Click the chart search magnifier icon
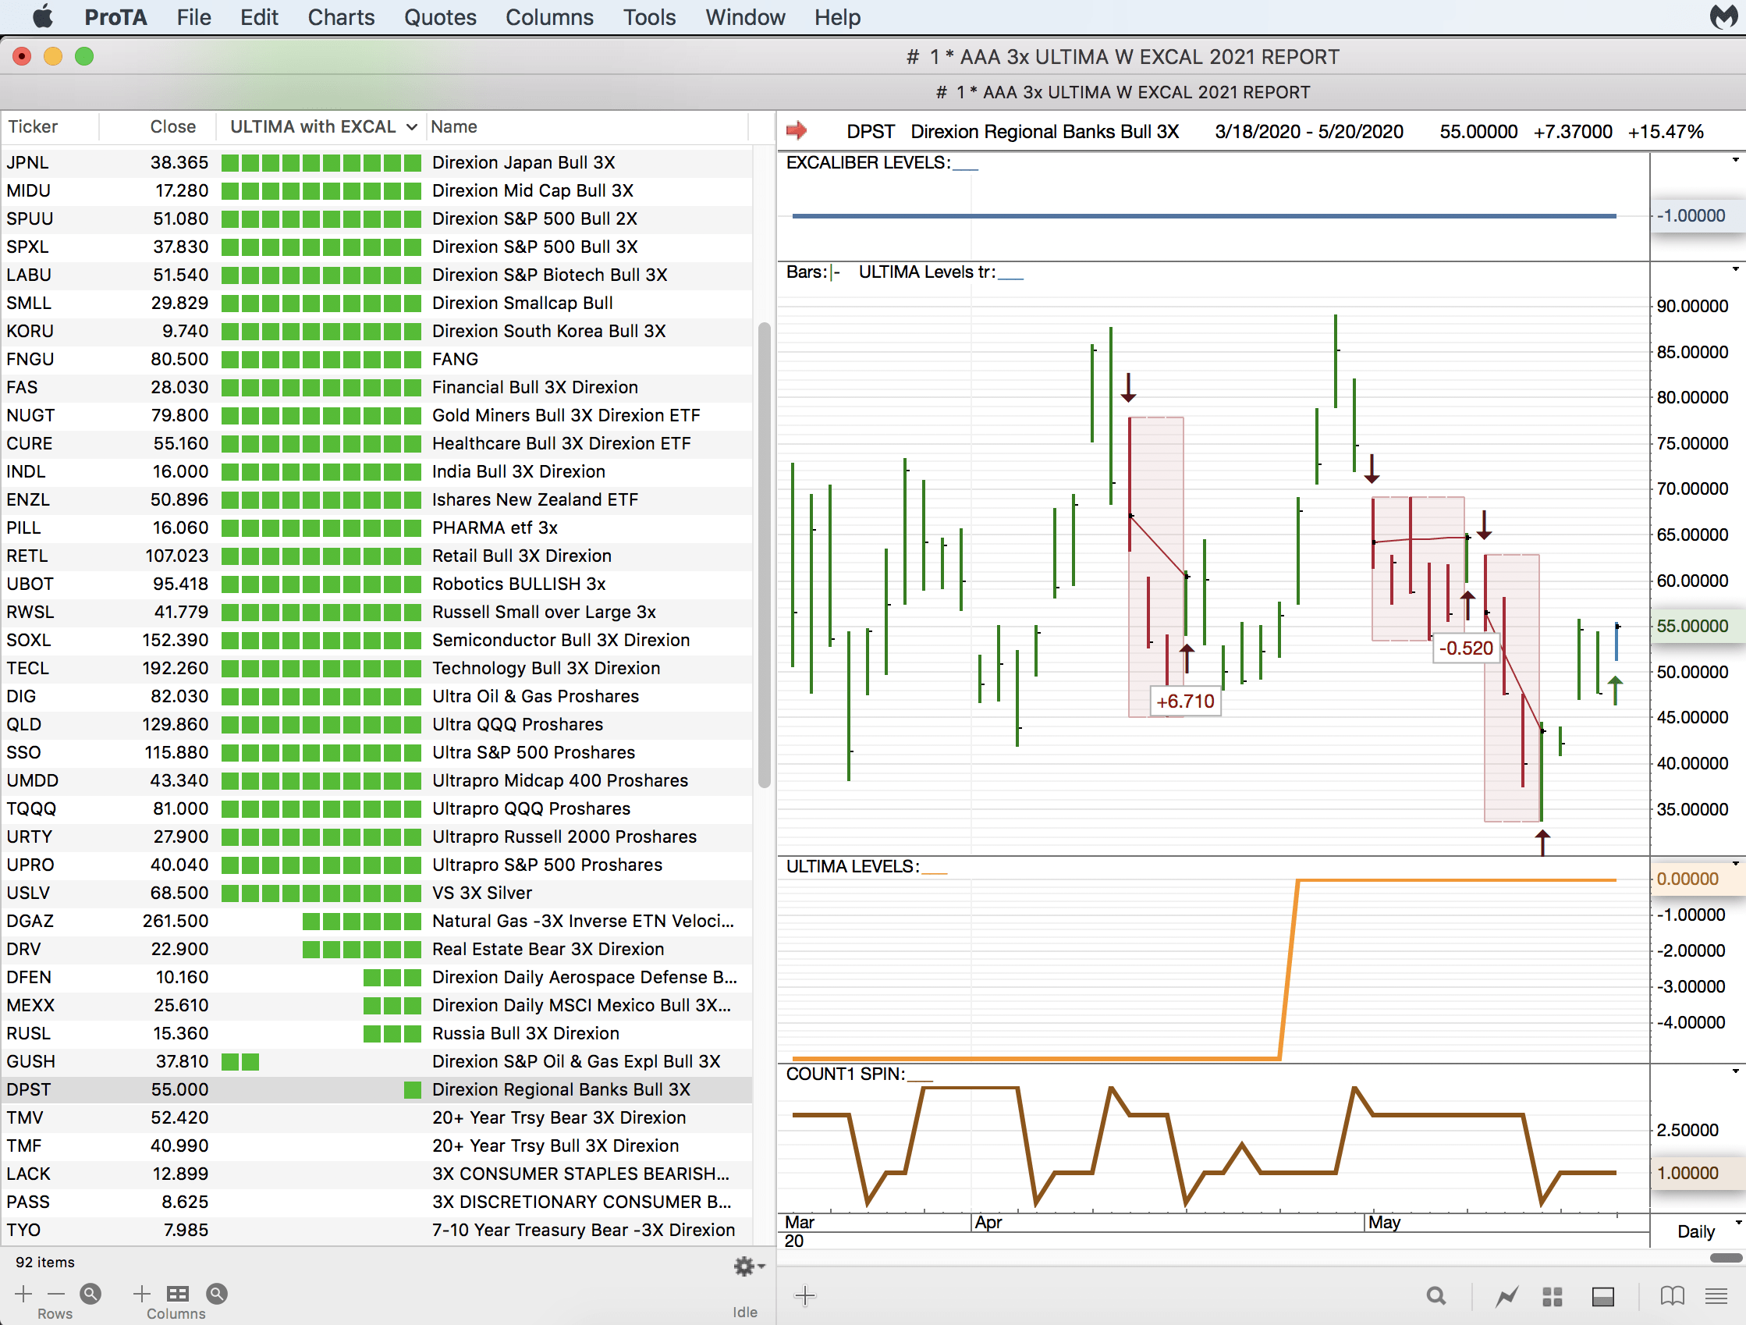The image size is (1746, 1325). click(x=1435, y=1296)
